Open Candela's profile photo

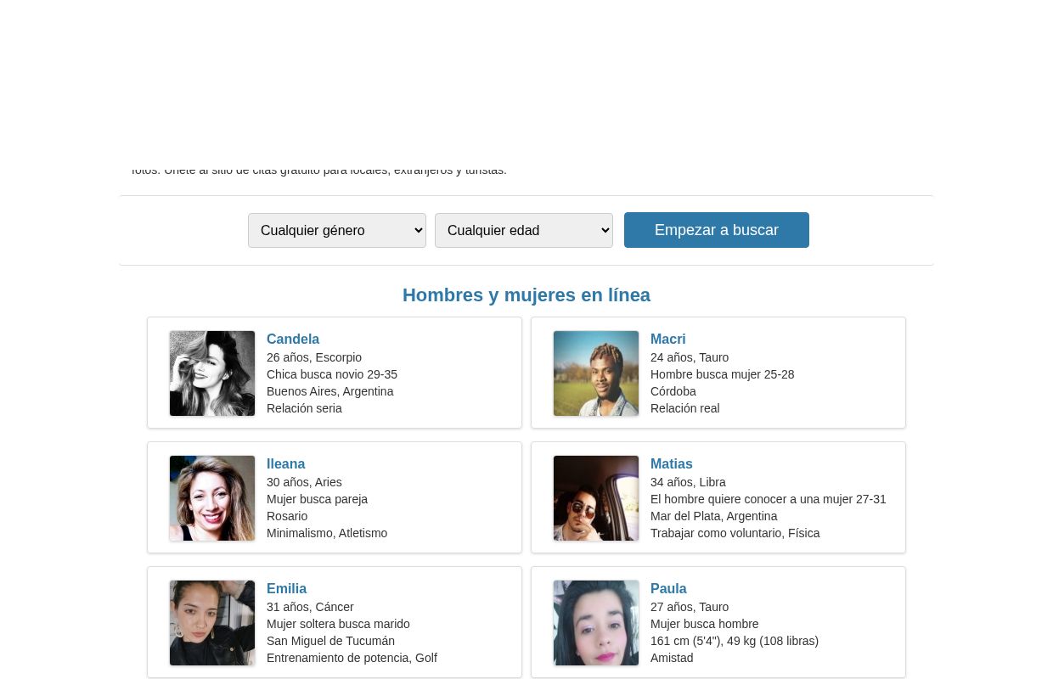point(212,373)
